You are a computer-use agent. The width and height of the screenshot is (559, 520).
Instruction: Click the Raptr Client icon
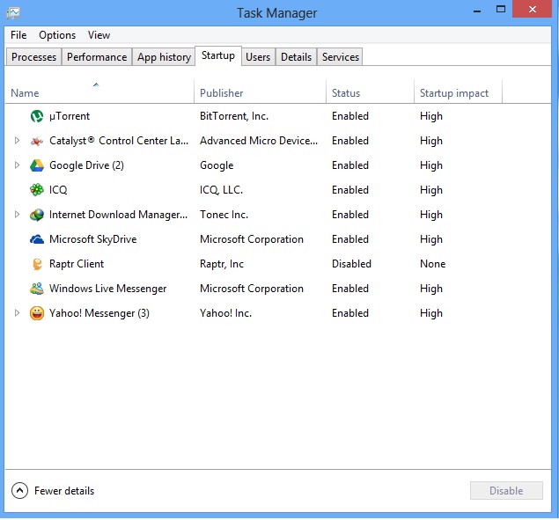click(x=37, y=264)
